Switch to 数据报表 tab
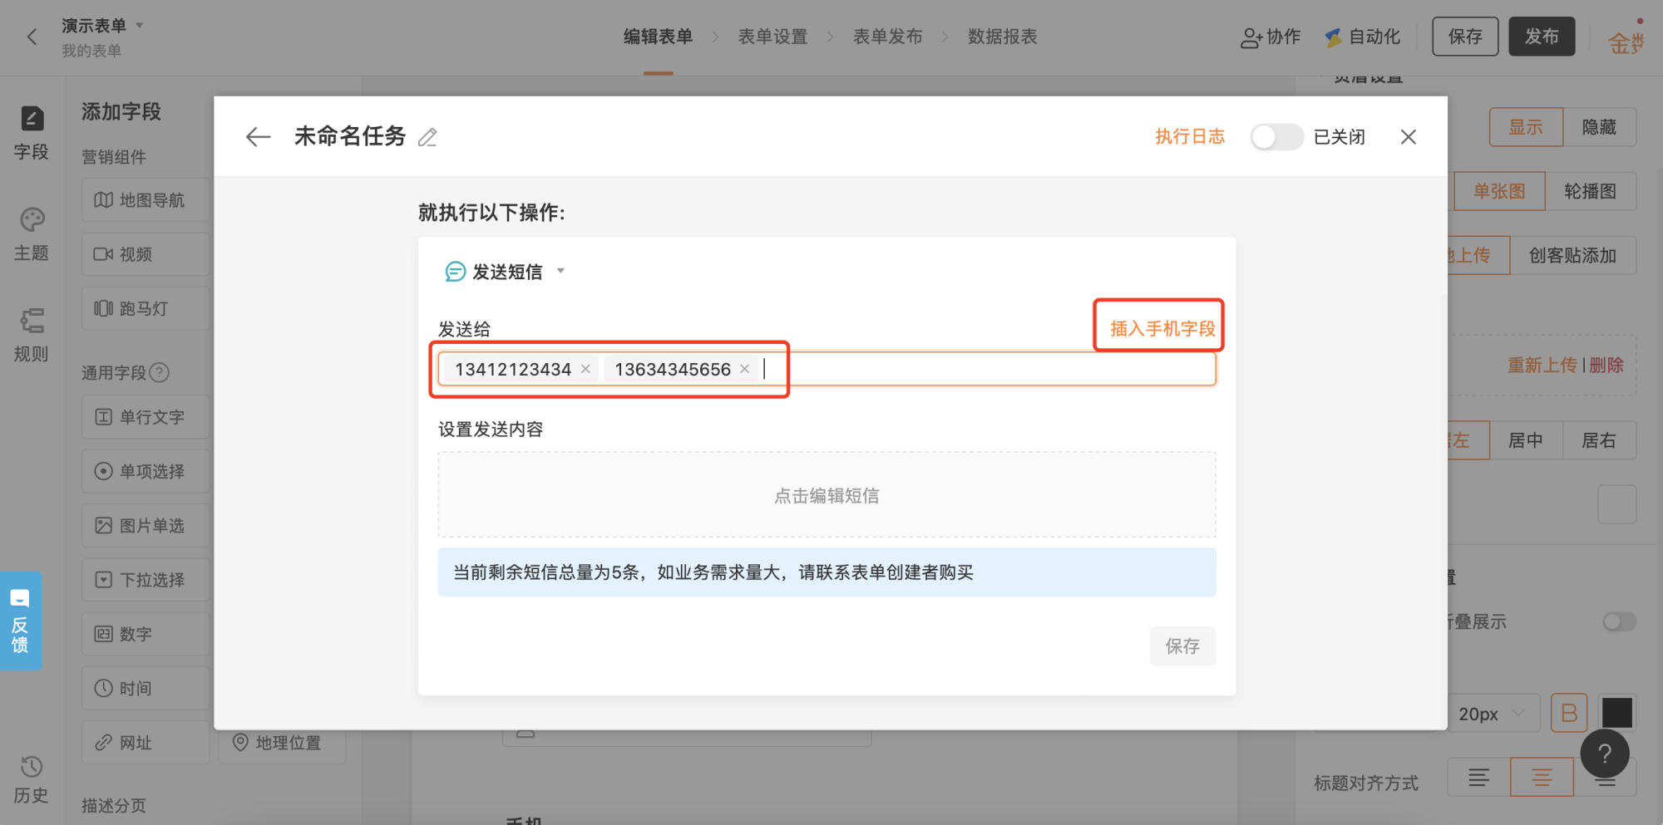Screen dimensions: 1663x825 [1002, 37]
